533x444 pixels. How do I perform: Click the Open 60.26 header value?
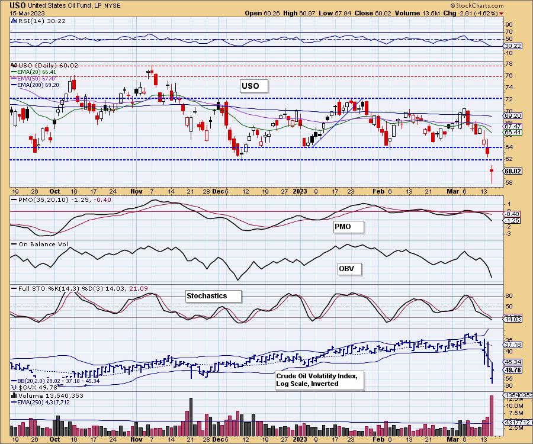pyautogui.click(x=262, y=13)
